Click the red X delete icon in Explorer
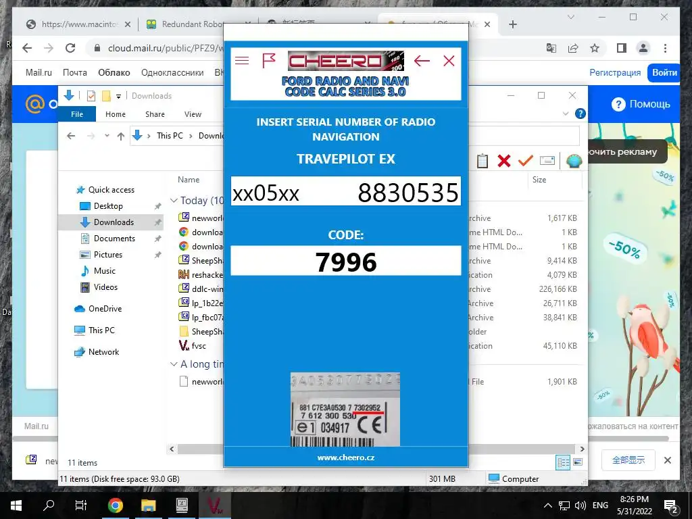The height and width of the screenshot is (519, 692). pos(503,161)
